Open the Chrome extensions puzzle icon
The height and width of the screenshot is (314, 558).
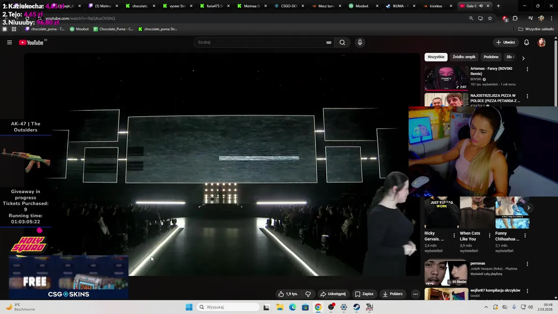tap(515, 18)
